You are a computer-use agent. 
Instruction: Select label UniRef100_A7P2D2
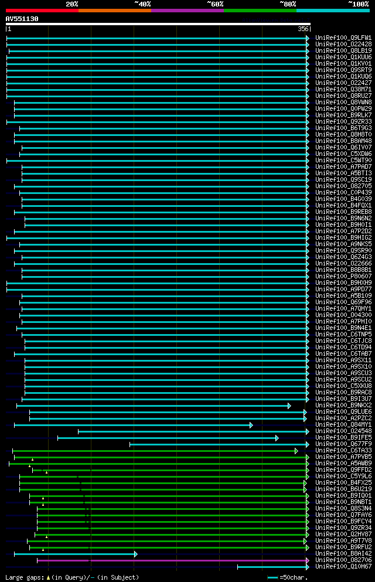[343, 232]
